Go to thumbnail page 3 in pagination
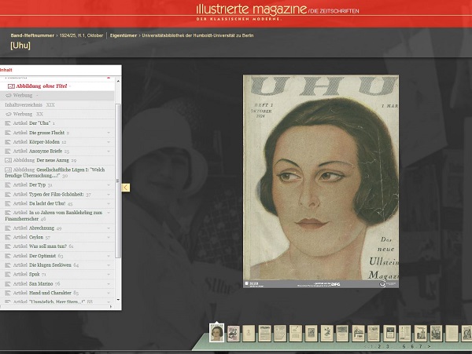Image resolution: width=472 pixels, height=354 pixels. [387, 346]
